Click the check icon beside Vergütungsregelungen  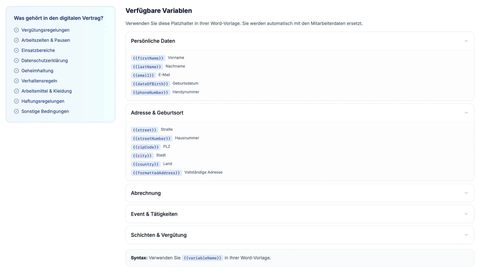point(16,30)
